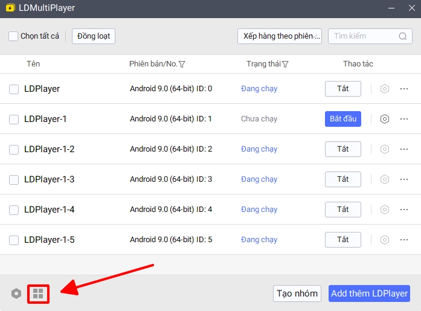Click settings hexagon icon for LDPlayer-1-3
This screenshot has height=311, width=421.
384,179
